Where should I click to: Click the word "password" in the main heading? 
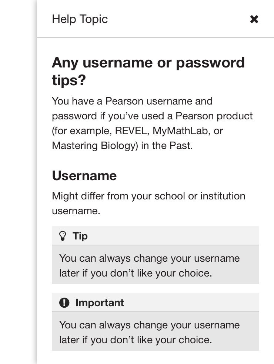(x=210, y=62)
